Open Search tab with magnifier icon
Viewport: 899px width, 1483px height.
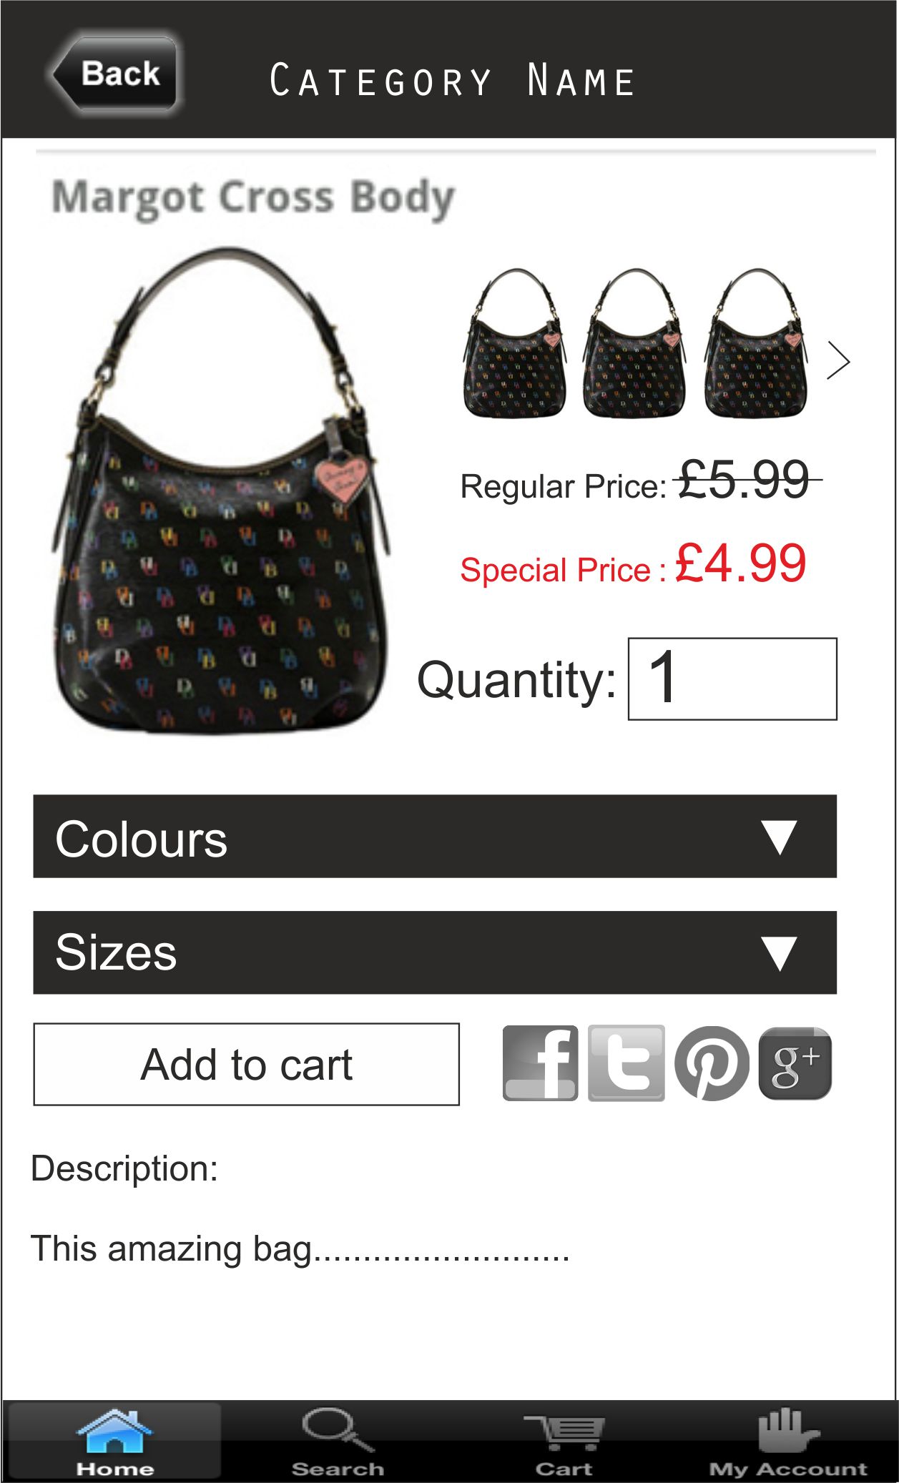point(338,1442)
